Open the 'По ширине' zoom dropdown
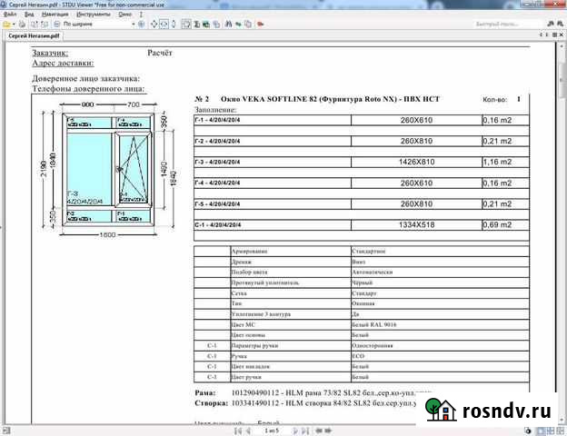 pyautogui.click(x=134, y=25)
